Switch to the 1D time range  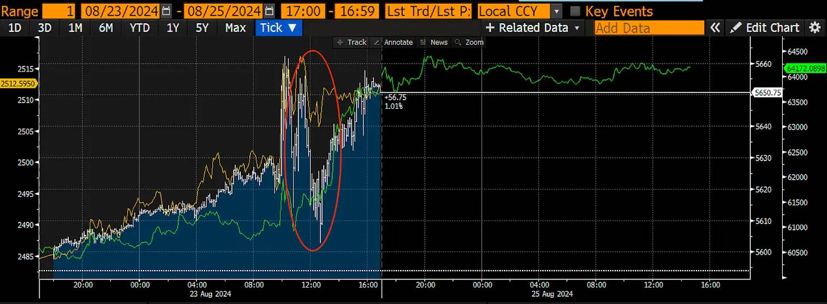pyautogui.click(x=15, y=28)
